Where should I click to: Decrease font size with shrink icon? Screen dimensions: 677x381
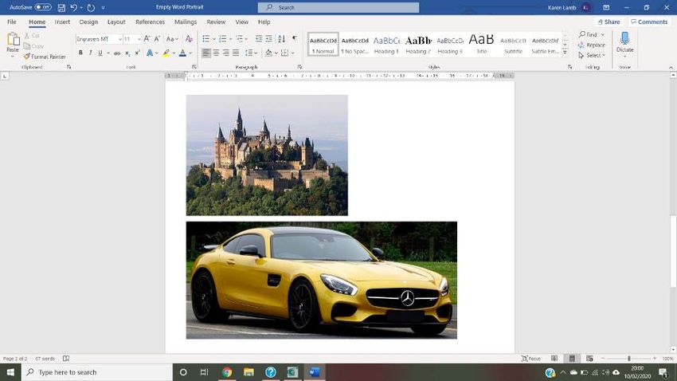157,39
